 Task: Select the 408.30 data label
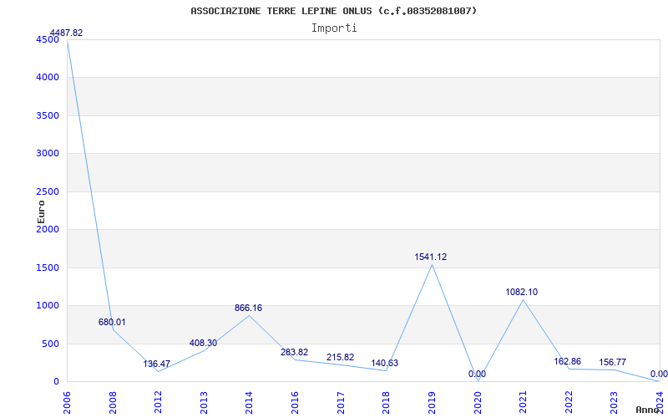click(203, 343)
